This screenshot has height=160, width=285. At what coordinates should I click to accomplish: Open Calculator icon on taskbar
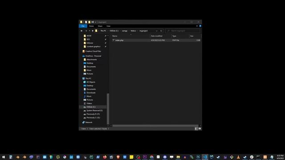[x=11, y=157]
